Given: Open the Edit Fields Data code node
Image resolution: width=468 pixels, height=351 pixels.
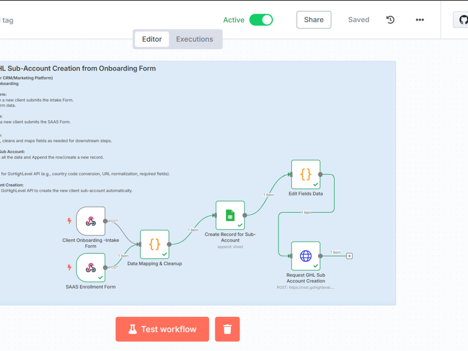Looking at the screenshot, I should coord(306,175).
